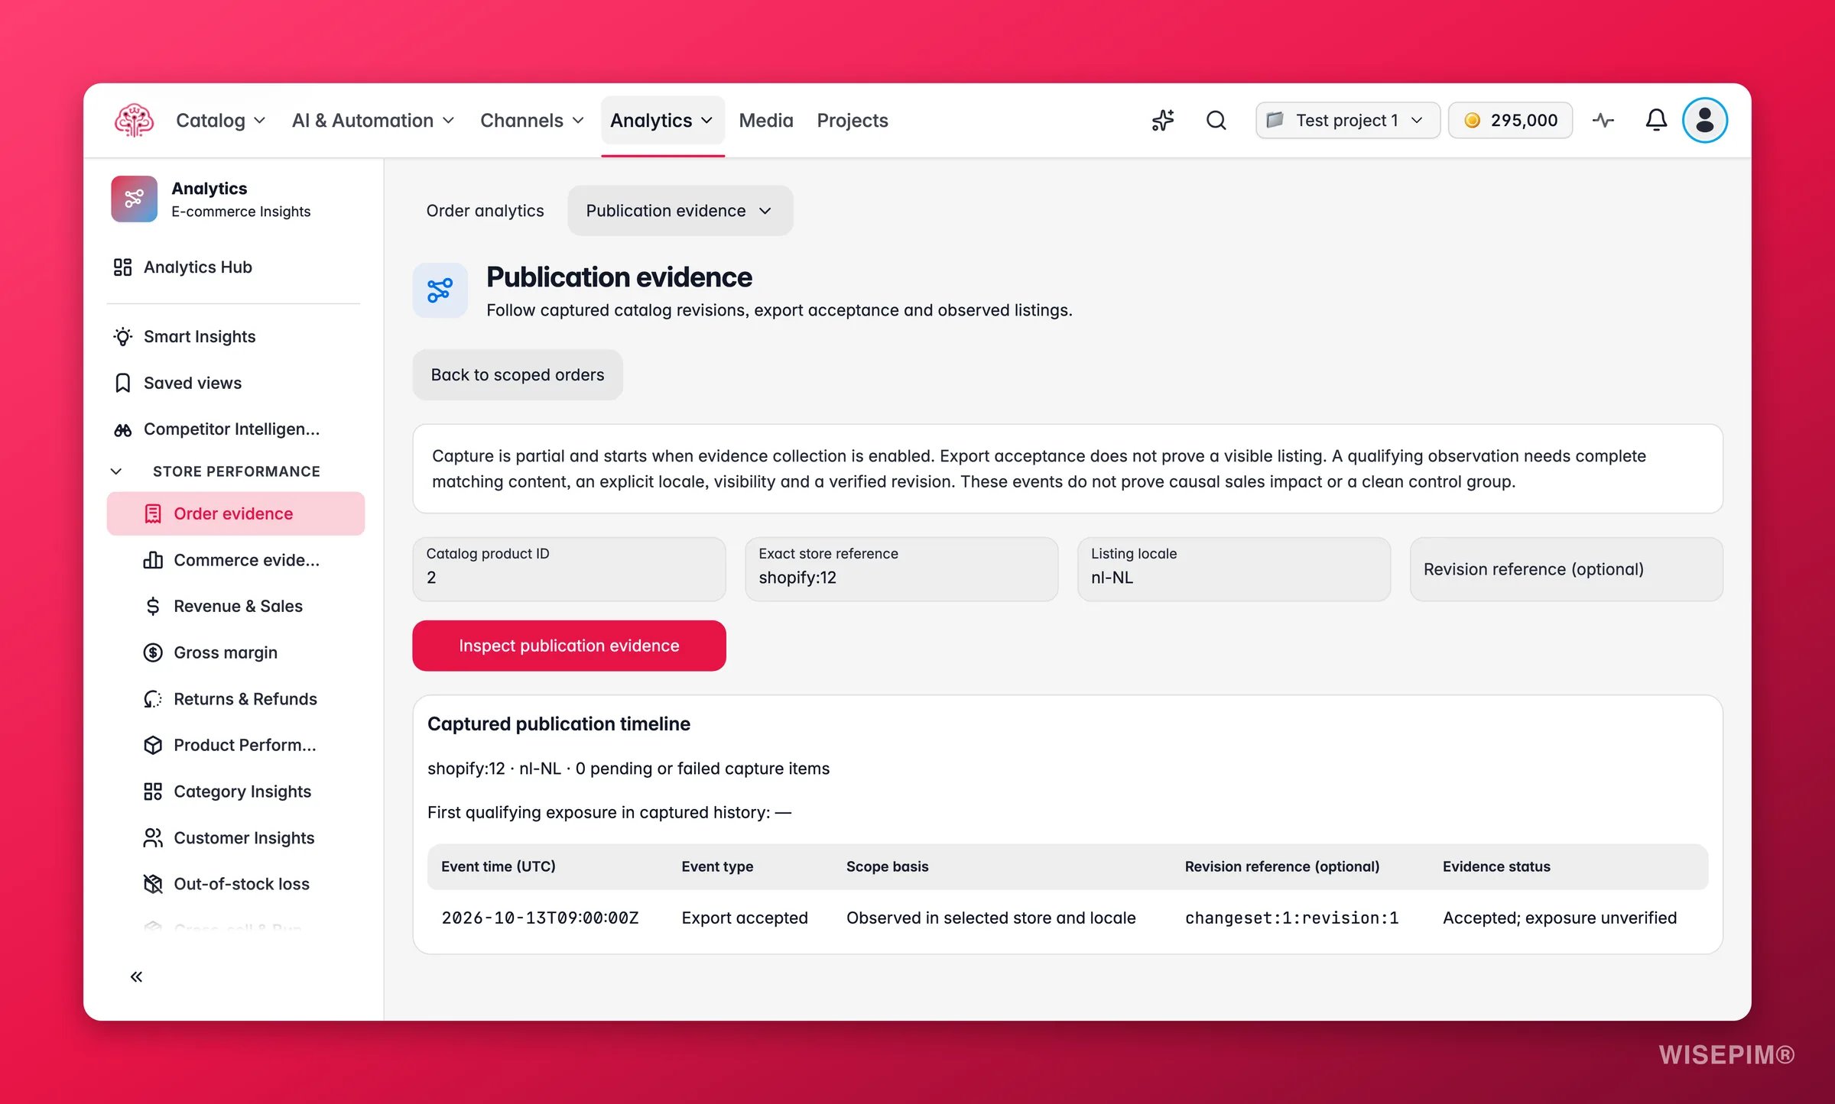Click the Smart Insights lightbulb icon
The width and height of the screenshot is (1835, 1104).
coord(122,336)
